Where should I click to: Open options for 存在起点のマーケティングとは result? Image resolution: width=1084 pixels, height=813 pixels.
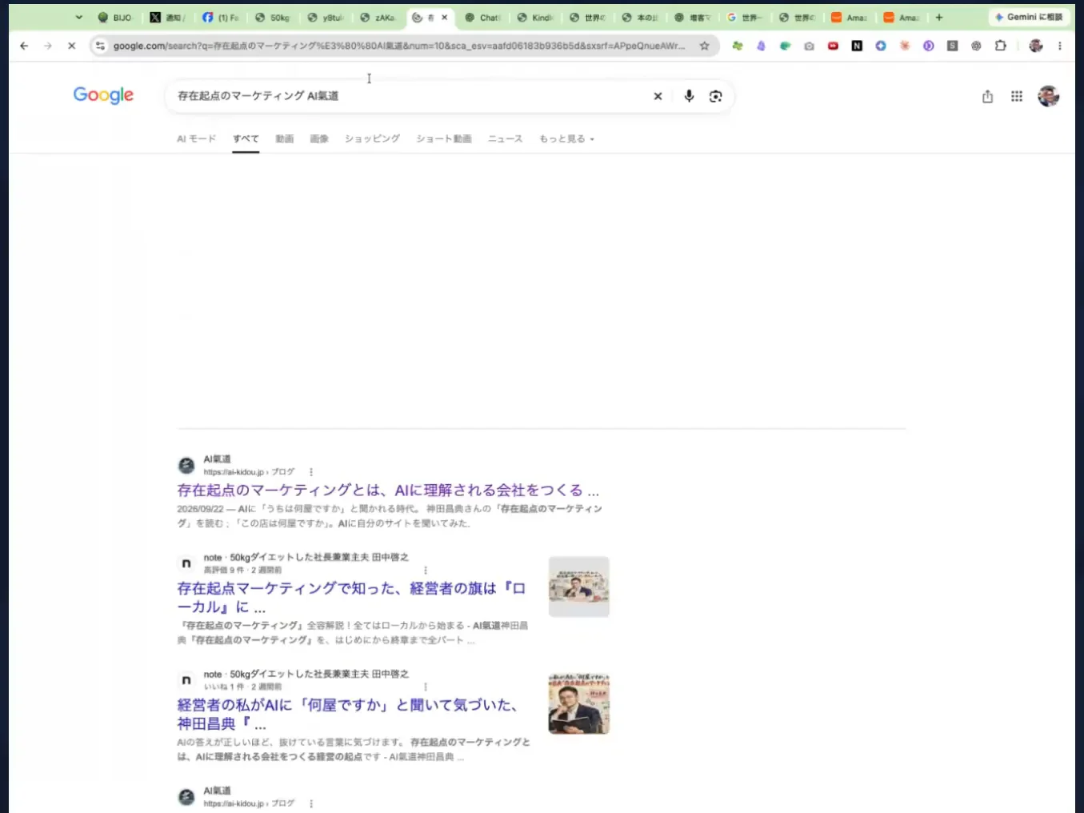pyautogui.click(x=311, y=472)
